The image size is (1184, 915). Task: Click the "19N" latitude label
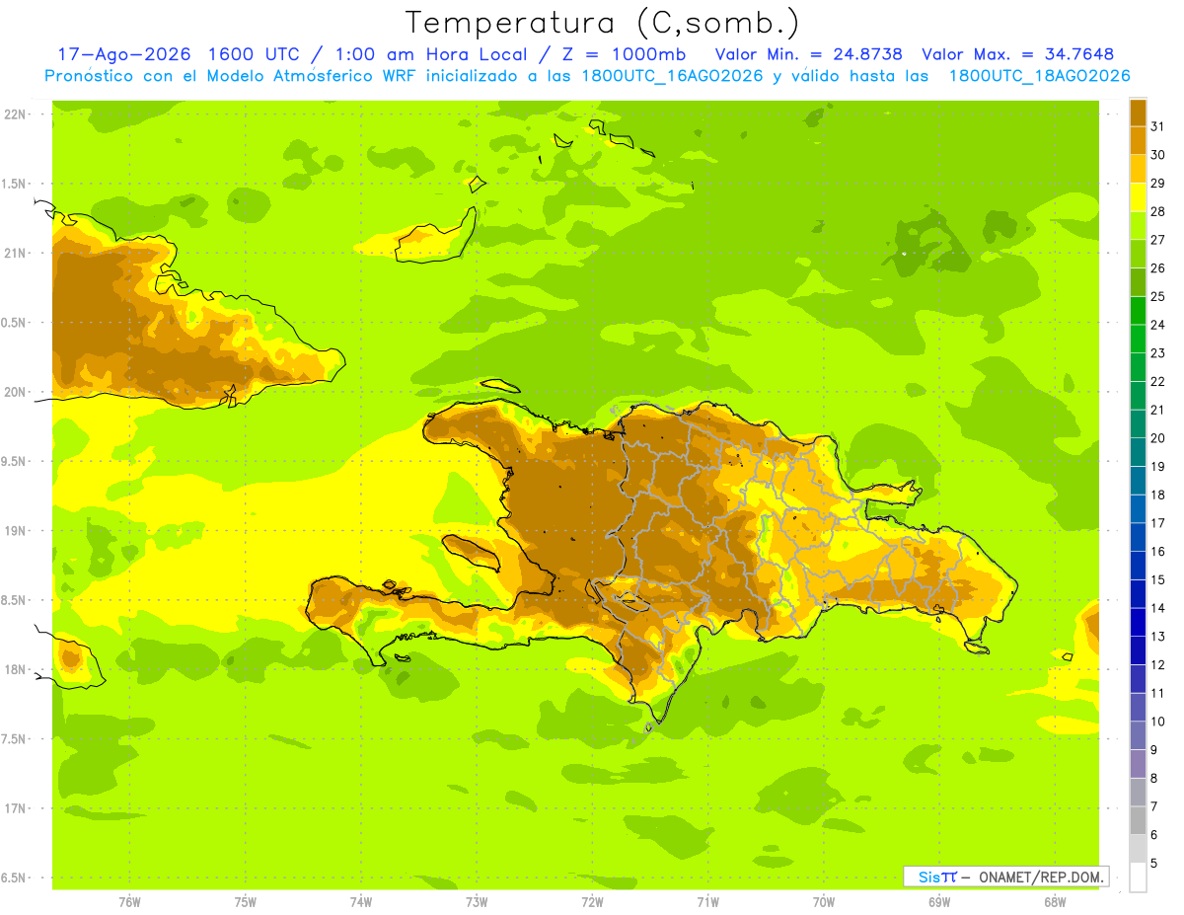(x=14, y=531)
